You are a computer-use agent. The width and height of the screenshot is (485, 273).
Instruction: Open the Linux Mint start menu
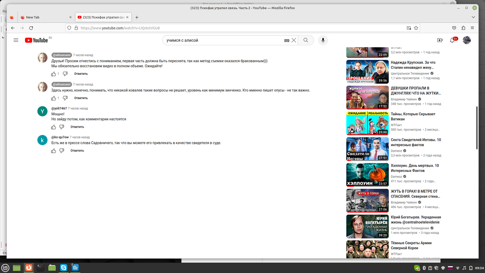[x=6, y=267]
